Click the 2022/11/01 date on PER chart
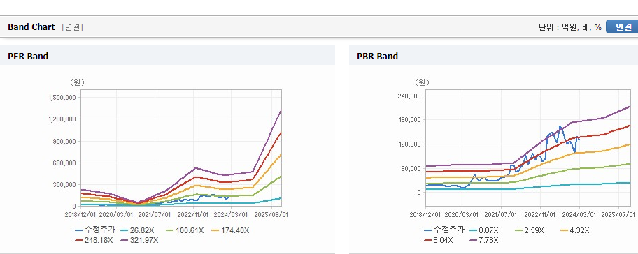The image size is (638, 254). coord(194,214)
